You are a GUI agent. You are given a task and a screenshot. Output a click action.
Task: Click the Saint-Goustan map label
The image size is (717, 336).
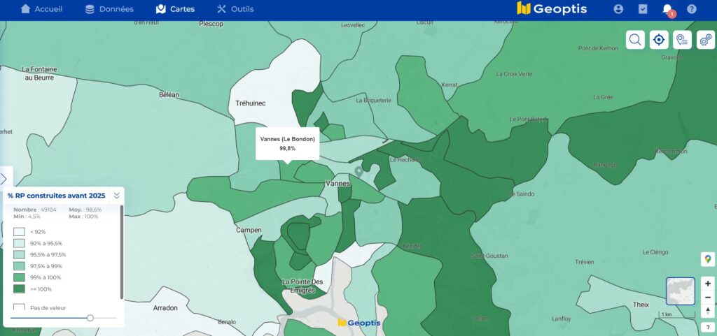[x=489, y=256]
